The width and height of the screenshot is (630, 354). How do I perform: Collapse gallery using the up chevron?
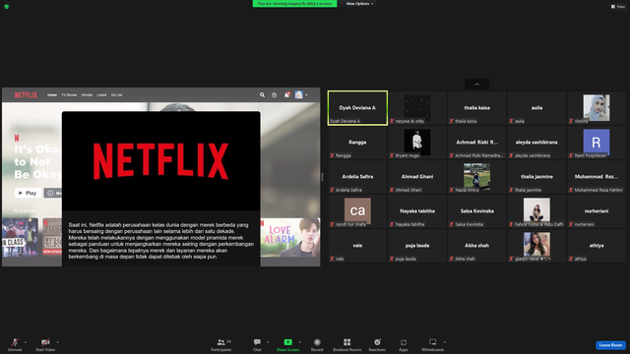pyautogui.click(x=476, y=85)
